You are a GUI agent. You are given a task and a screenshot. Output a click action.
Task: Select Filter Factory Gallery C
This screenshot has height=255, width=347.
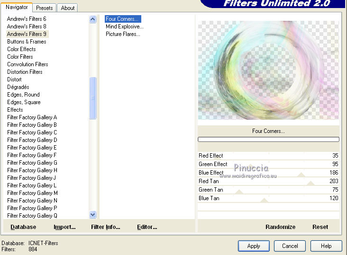[32, 132]
